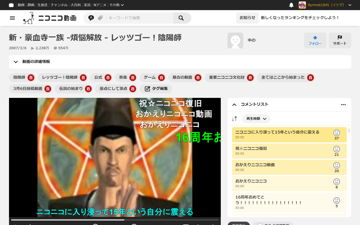Click the keyword search input field

point(139,18)
